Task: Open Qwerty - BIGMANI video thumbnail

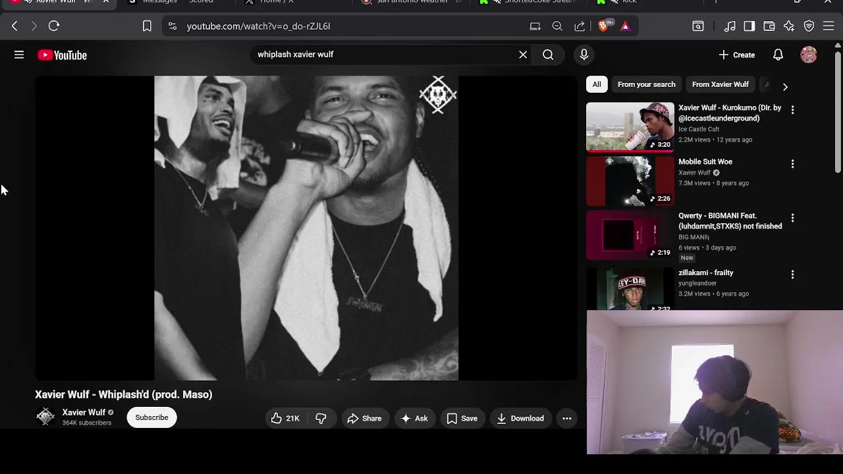Action: click(x=630, y=235)
